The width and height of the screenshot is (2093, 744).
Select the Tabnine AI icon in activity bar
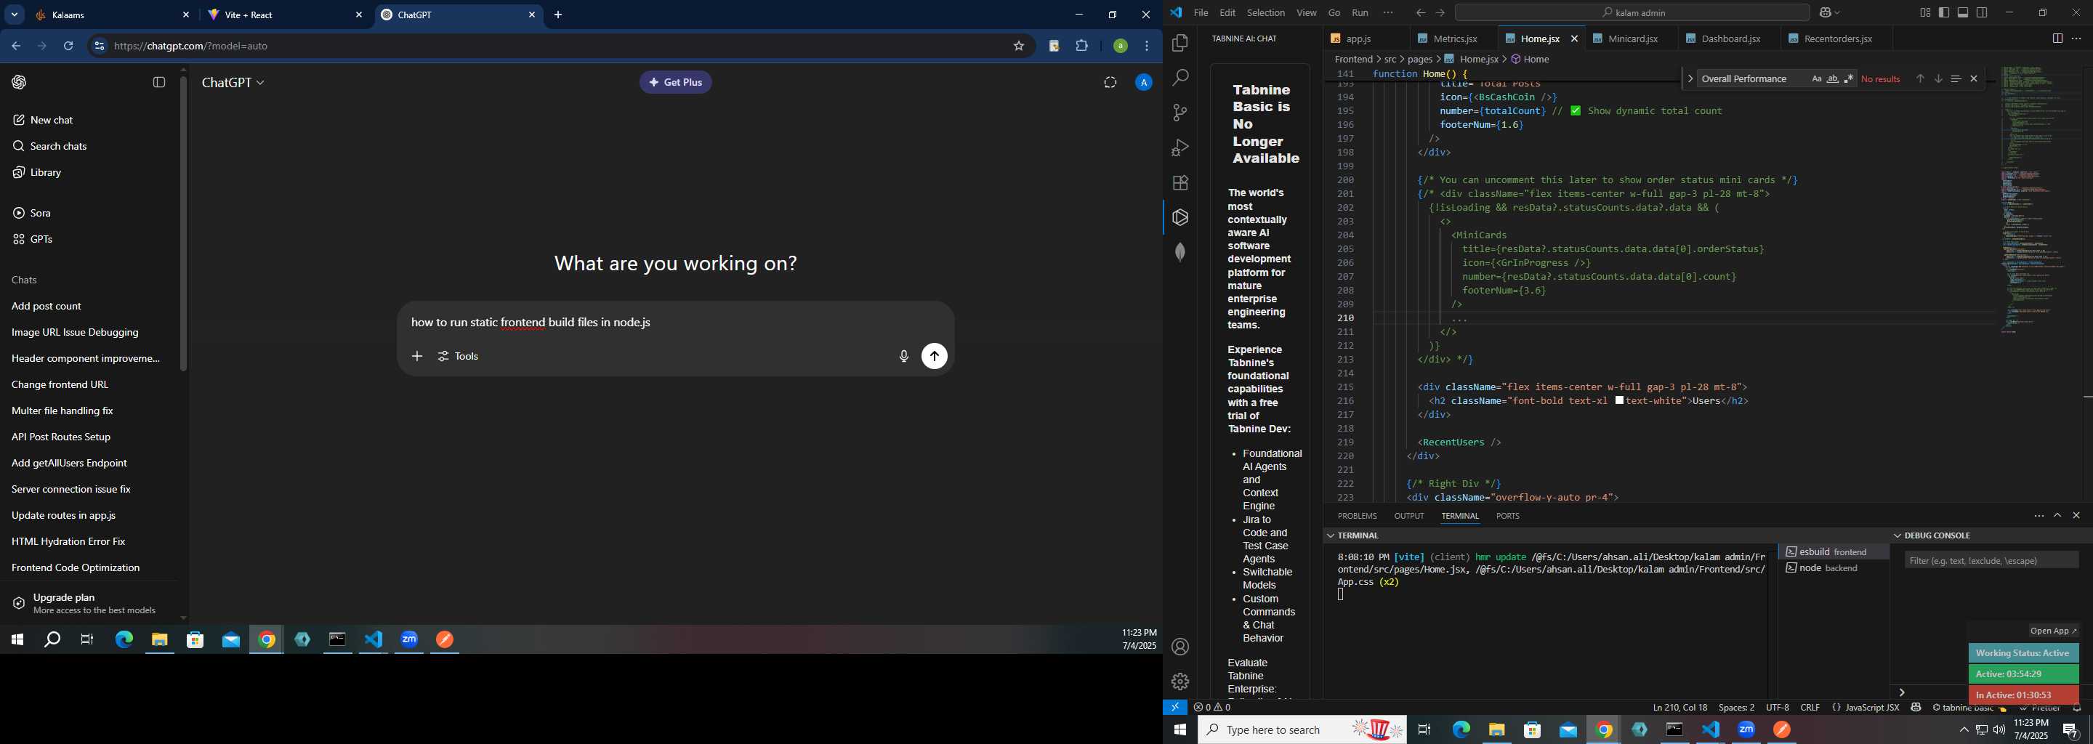tap(1179, 218)
